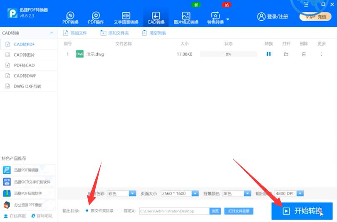This screenshot has height=222, width=337.
Task: Select the CAD转换 tab
Action: point(156,18)
